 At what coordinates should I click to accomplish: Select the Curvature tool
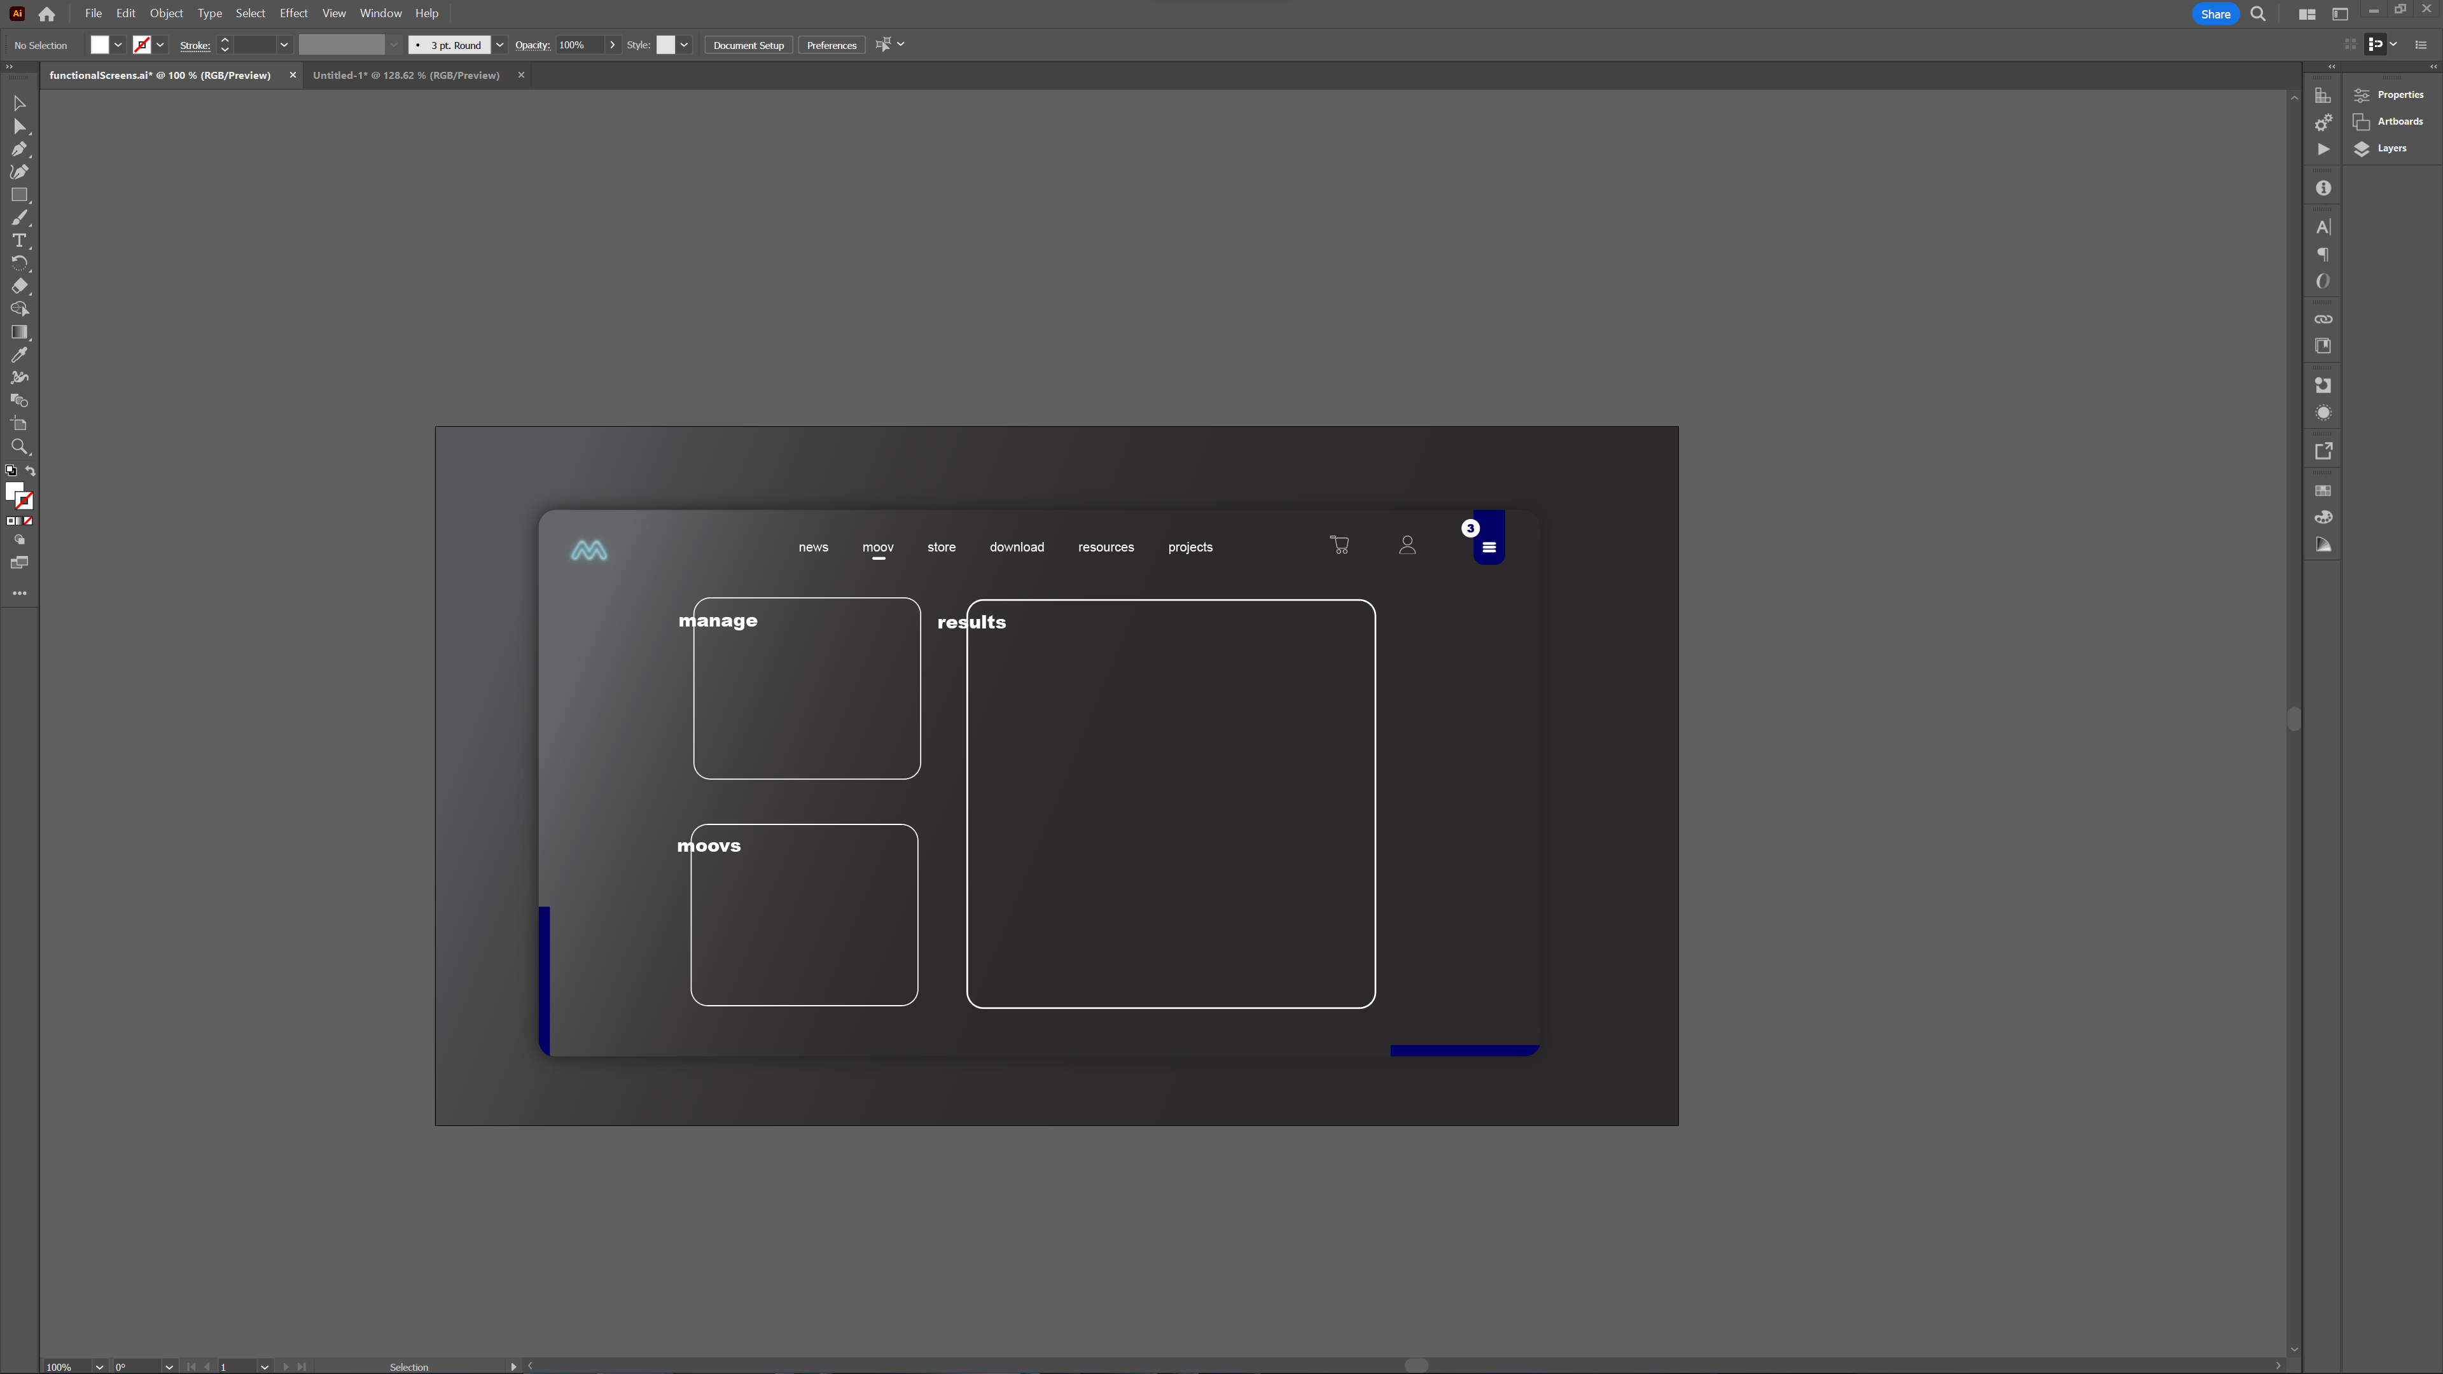(x=19, y=172)
